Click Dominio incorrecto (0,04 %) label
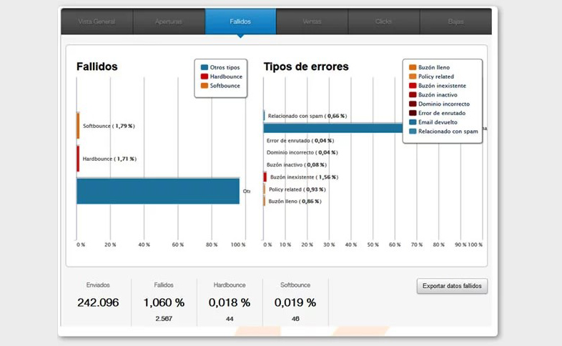 pos(302,152)
